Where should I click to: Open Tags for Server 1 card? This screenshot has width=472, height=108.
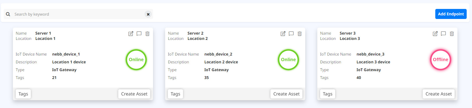coord(23,94)
